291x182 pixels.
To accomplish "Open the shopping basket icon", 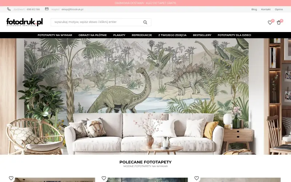I will (x=279, y=23).
